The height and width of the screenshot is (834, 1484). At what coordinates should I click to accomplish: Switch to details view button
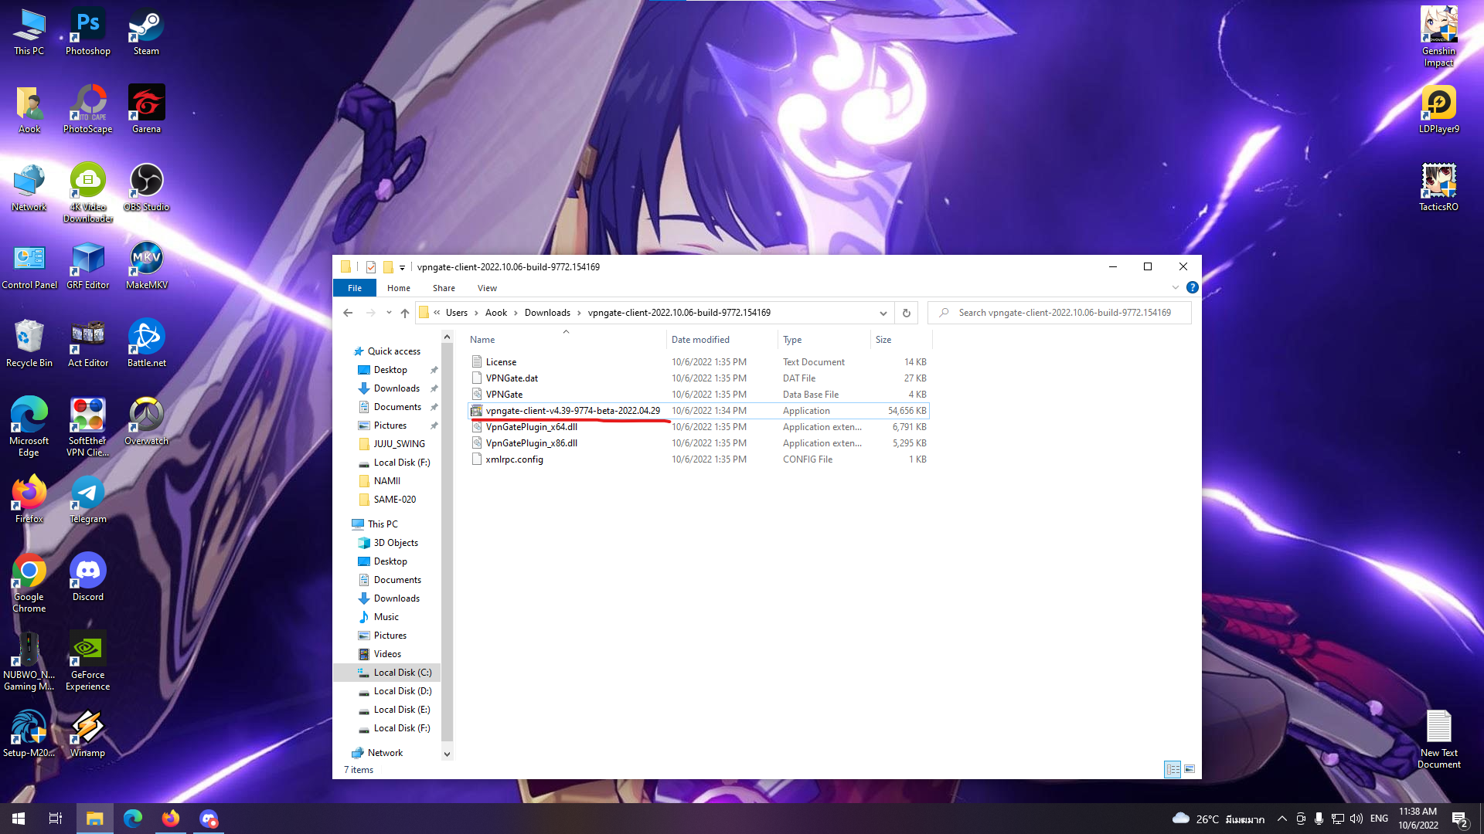tap(1173, 769)
